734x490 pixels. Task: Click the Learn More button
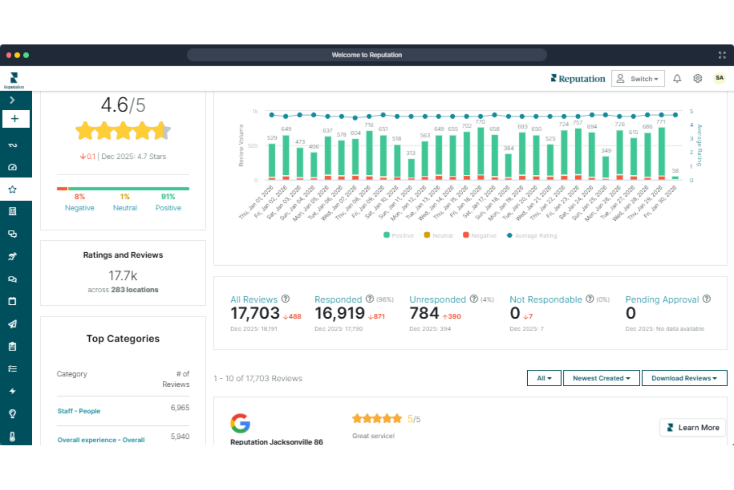click(692, 427)
